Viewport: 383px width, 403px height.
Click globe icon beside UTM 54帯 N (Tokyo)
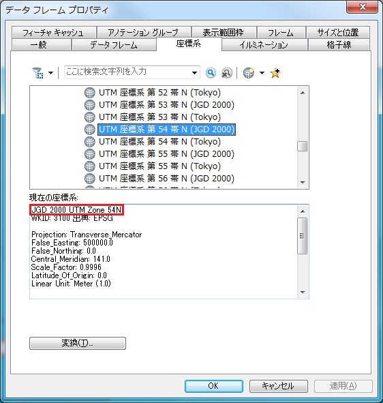(x=90, y=142)
